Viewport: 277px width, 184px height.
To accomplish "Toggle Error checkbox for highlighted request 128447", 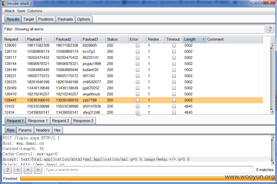I will coord(137,100).
